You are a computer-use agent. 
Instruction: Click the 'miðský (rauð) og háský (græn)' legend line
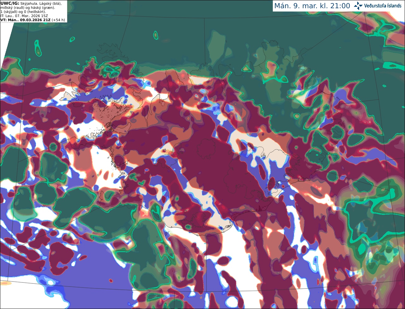coord(27,8)
